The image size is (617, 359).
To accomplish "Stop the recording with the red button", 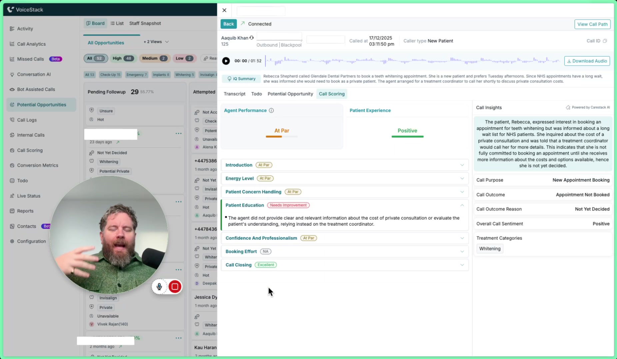I will (x=175, y=286).
